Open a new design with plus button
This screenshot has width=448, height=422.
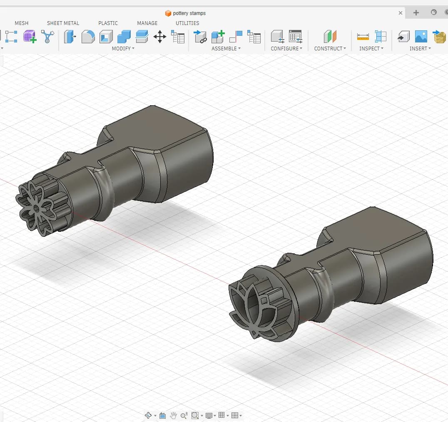[x=416, y=12]
